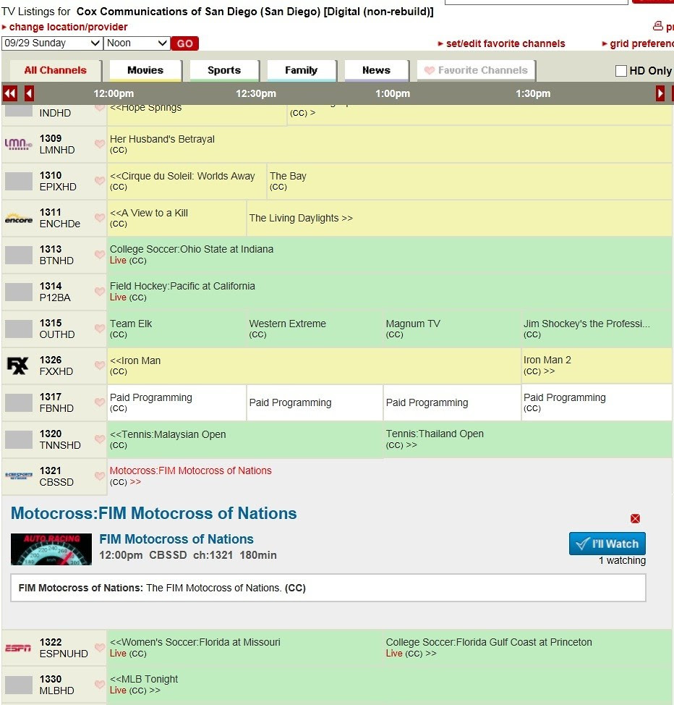
Task: Favorite channel 1322 ESPNUHD heart icon
Action: [100, 647]
